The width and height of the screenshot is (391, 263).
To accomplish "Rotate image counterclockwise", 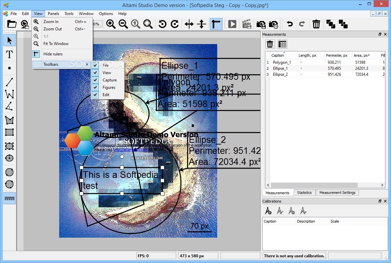I will [x=162, y=24].
